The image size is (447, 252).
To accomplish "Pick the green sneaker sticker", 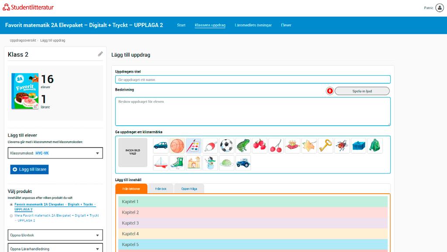I will (x=177, y=163).
